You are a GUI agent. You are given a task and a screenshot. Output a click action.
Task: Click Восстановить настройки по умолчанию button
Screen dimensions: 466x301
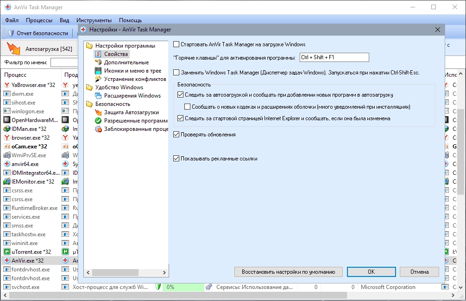pyautogui.click(x=288, y=272)
